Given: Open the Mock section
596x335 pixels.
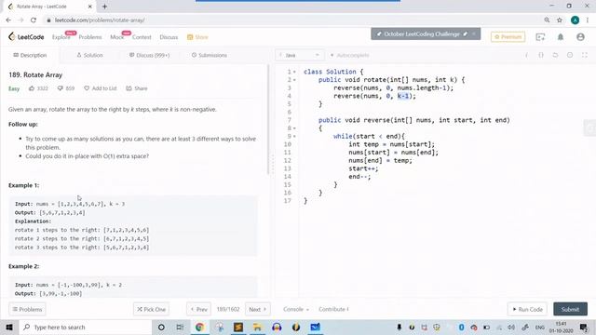Looking at the screenshot, I should [x=117, y=37].
